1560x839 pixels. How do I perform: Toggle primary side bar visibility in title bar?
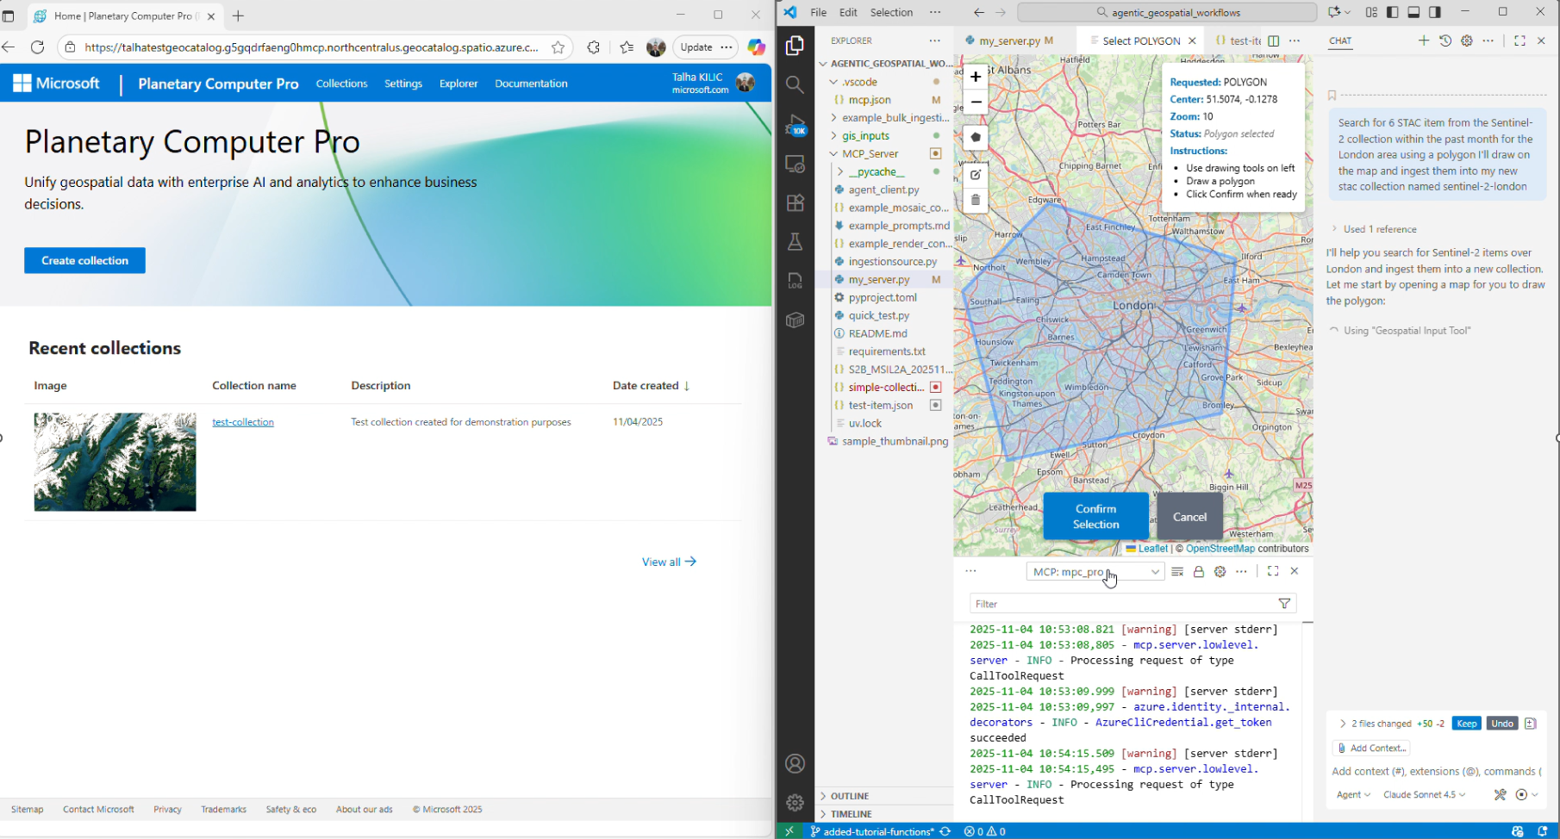pos(1393,12)
